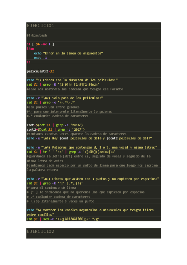Click the grep '^[^ ].*\.{3}' command line

(55, 183)
